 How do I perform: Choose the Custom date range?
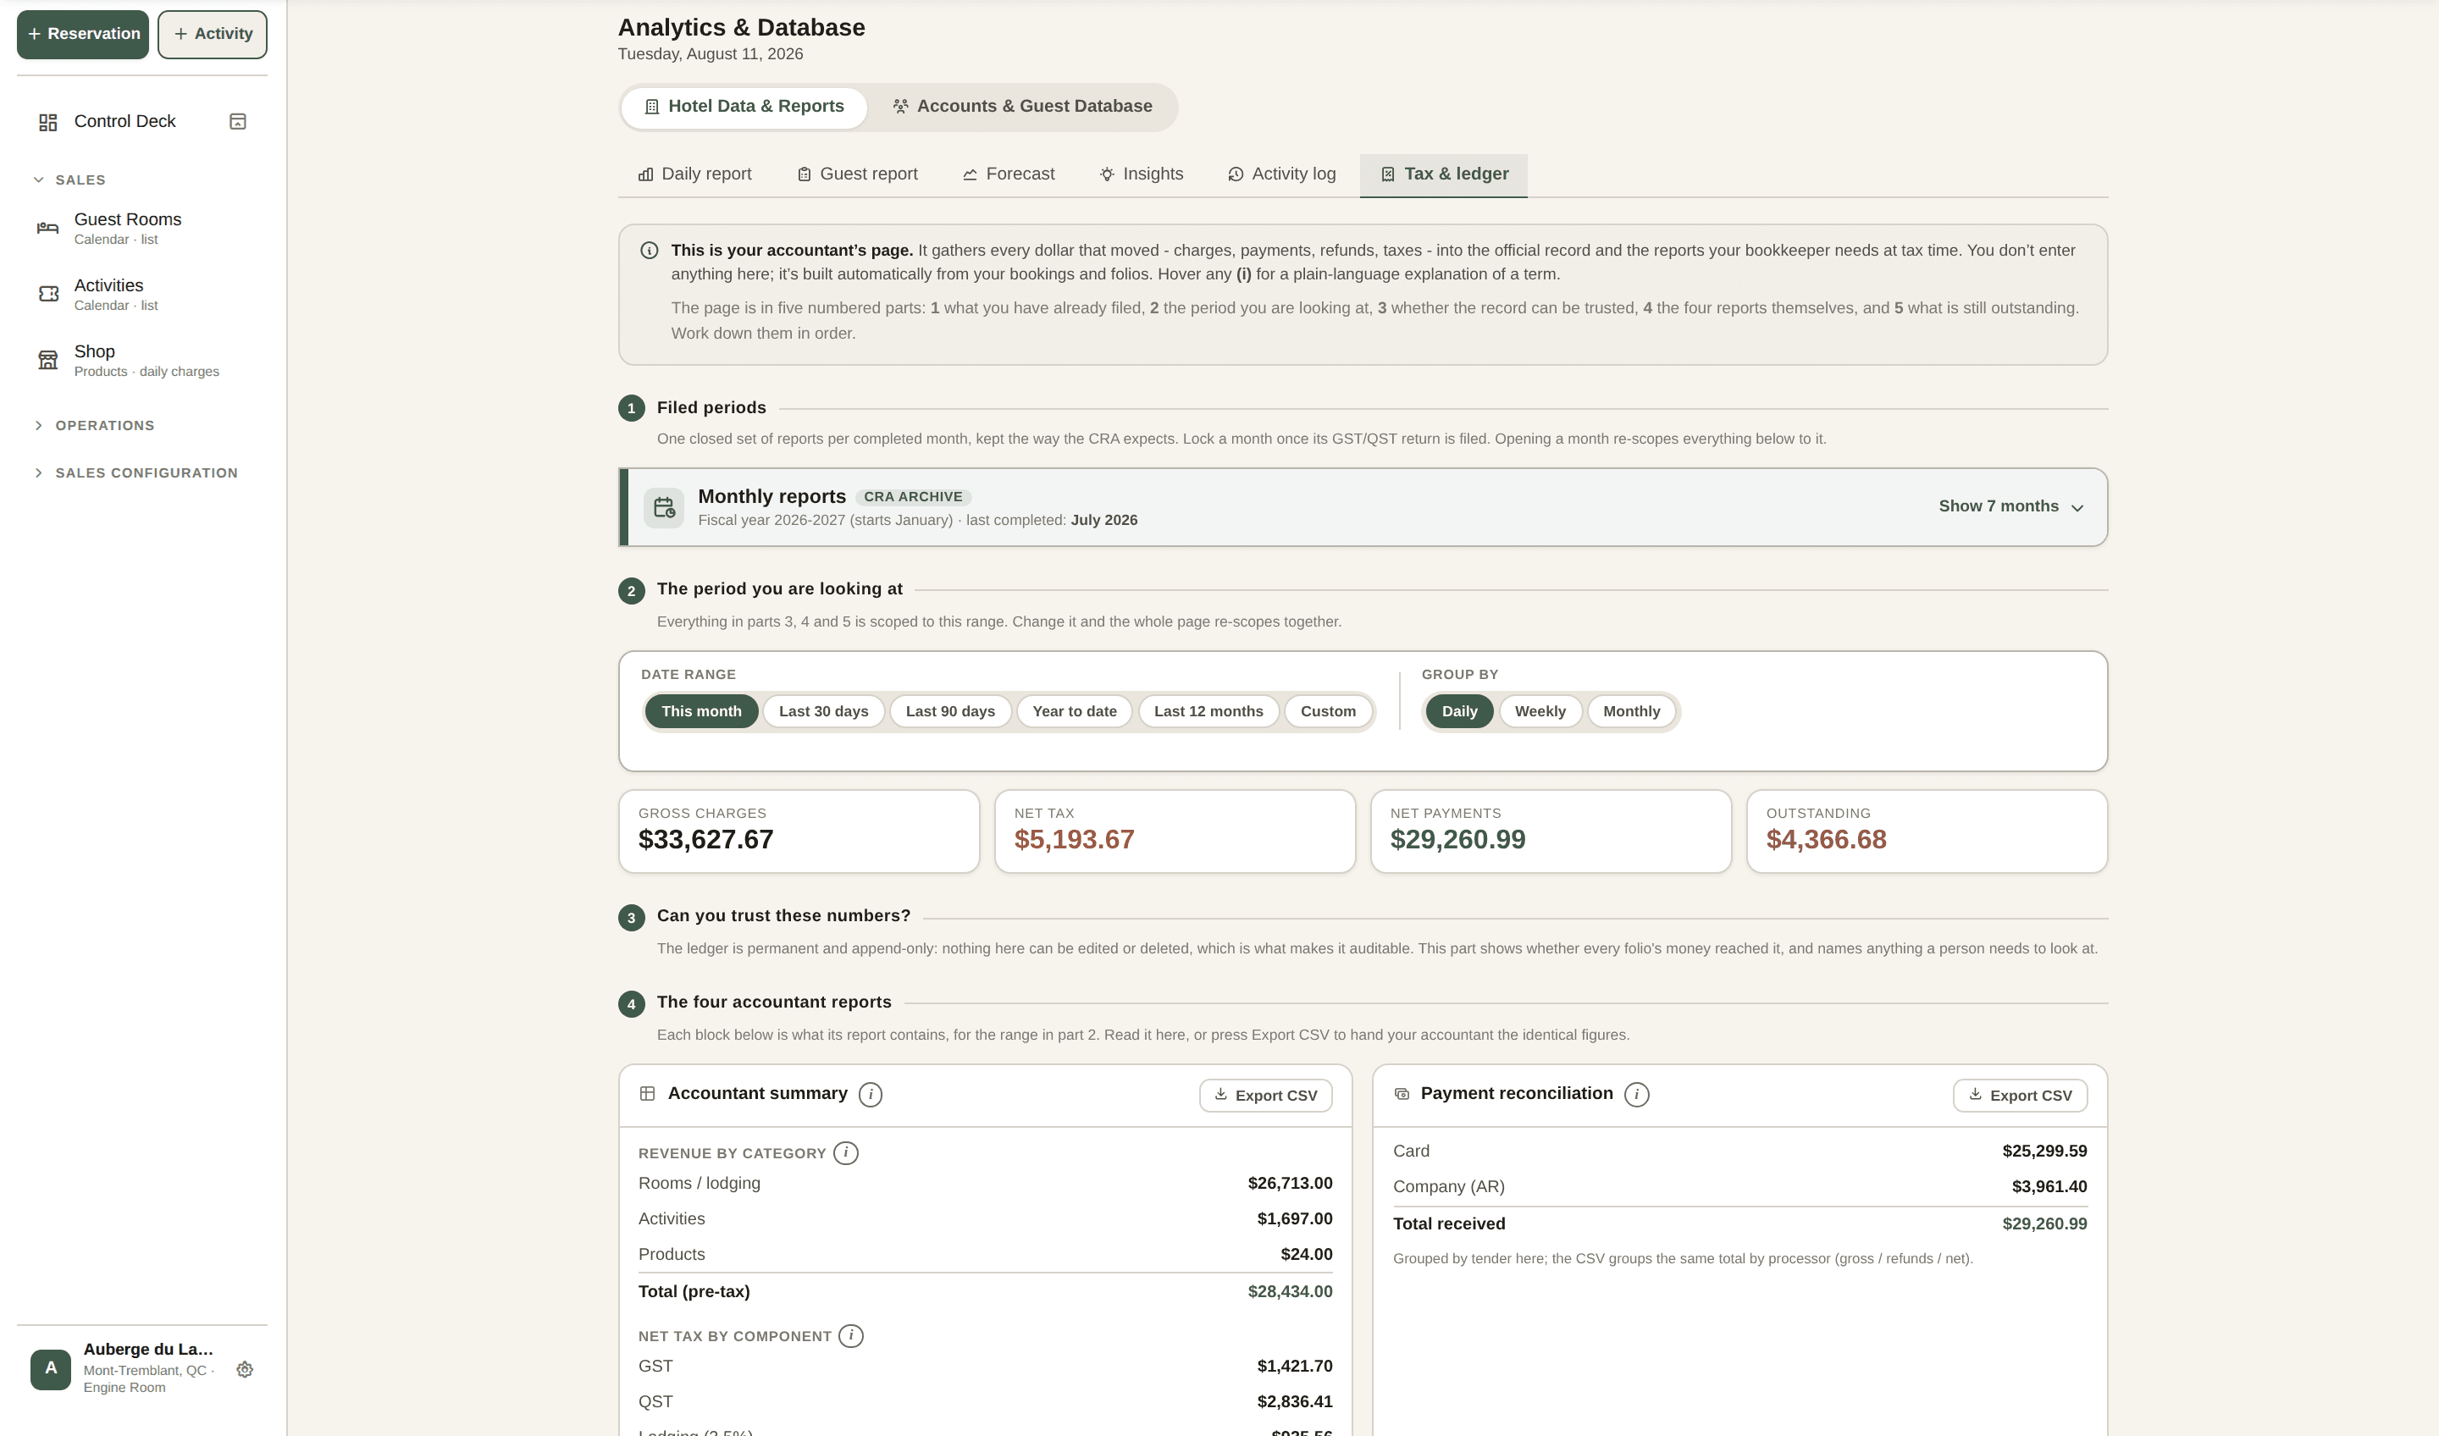click(x=1328, y=711)
